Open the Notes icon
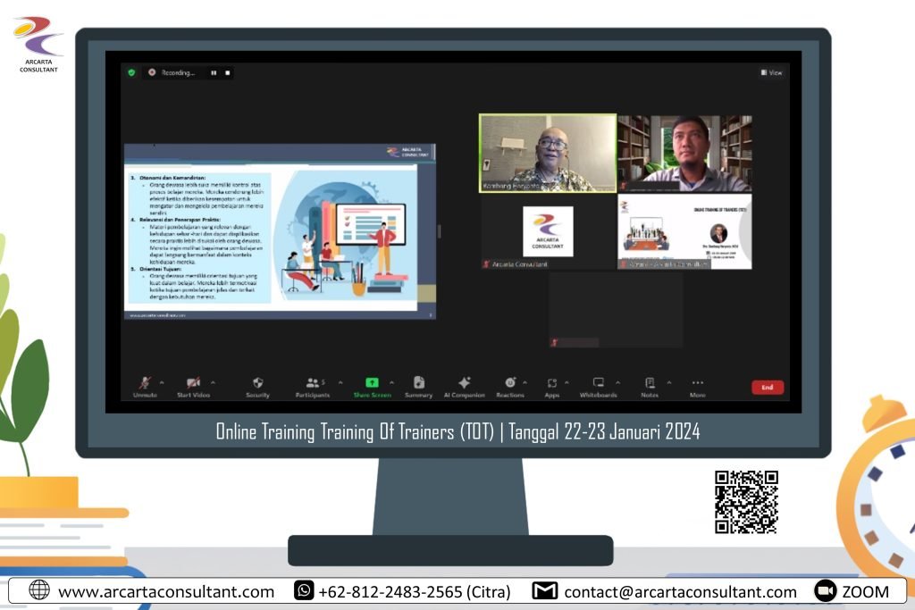This screenshot has width=915, height=610. pos(650,383)
